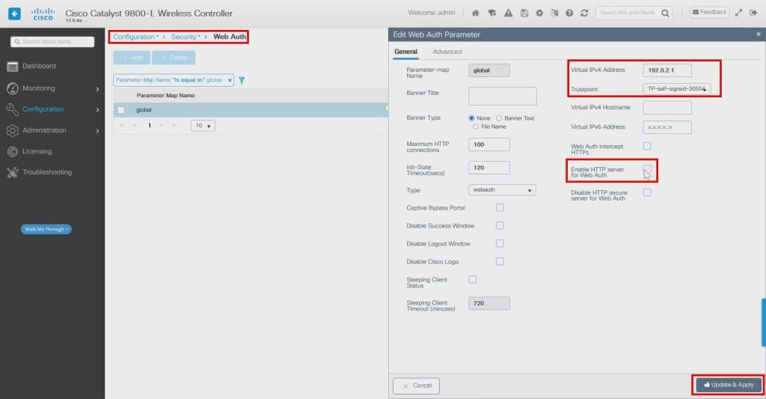The width and height of the screenshot is (766, 399).
Task: Click the Init-State Timeout field
Action: (489, 168)
